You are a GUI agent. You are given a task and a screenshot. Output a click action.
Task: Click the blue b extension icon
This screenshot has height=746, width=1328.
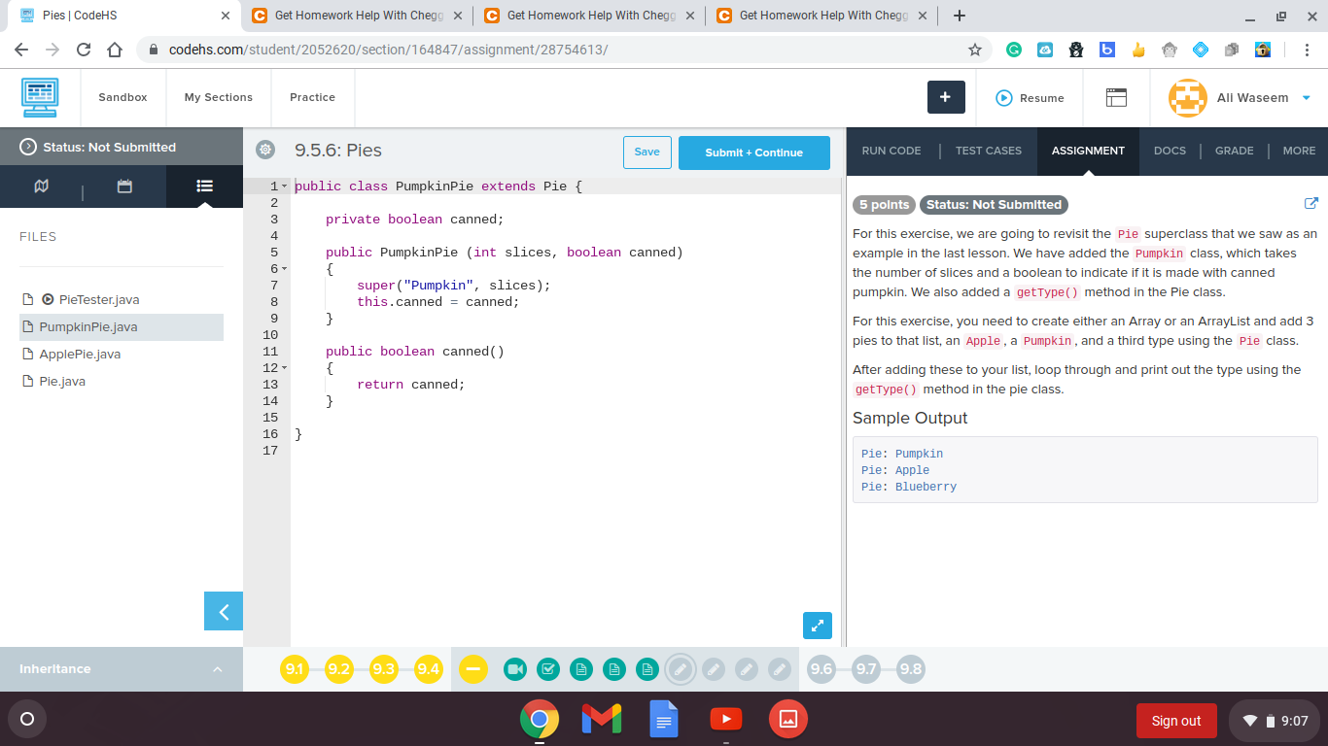click(x=1107, y=50)
